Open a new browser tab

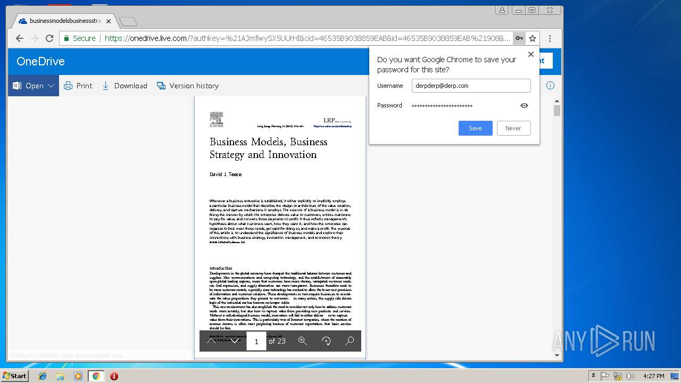(128, 21)
